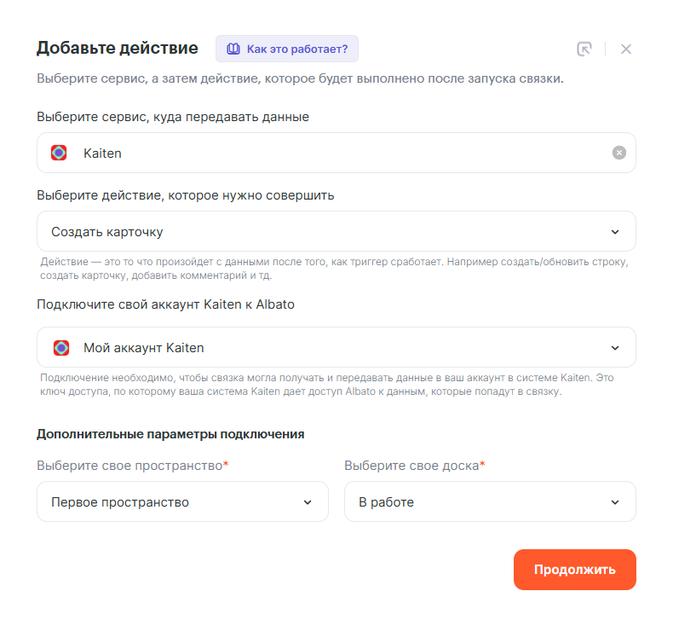Click the "Выберите свое пространство" field label

(x=129, y=466)
